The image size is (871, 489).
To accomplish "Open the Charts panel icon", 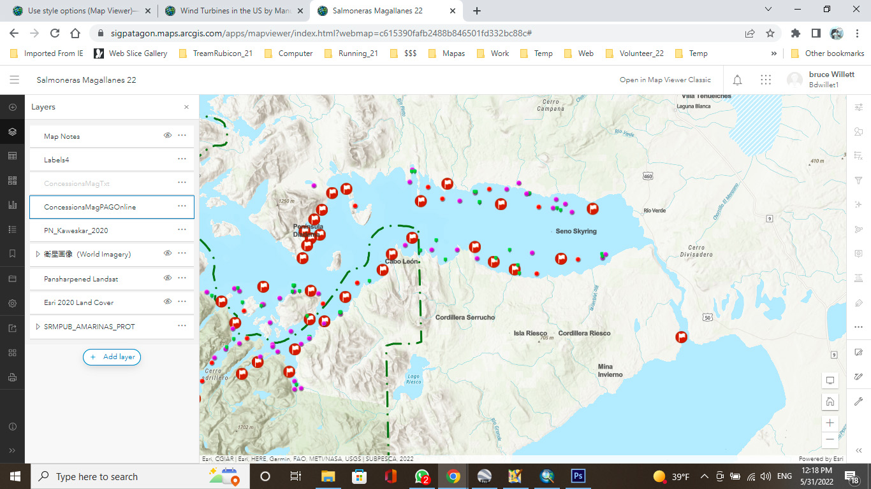I will [x=11, y=204].
